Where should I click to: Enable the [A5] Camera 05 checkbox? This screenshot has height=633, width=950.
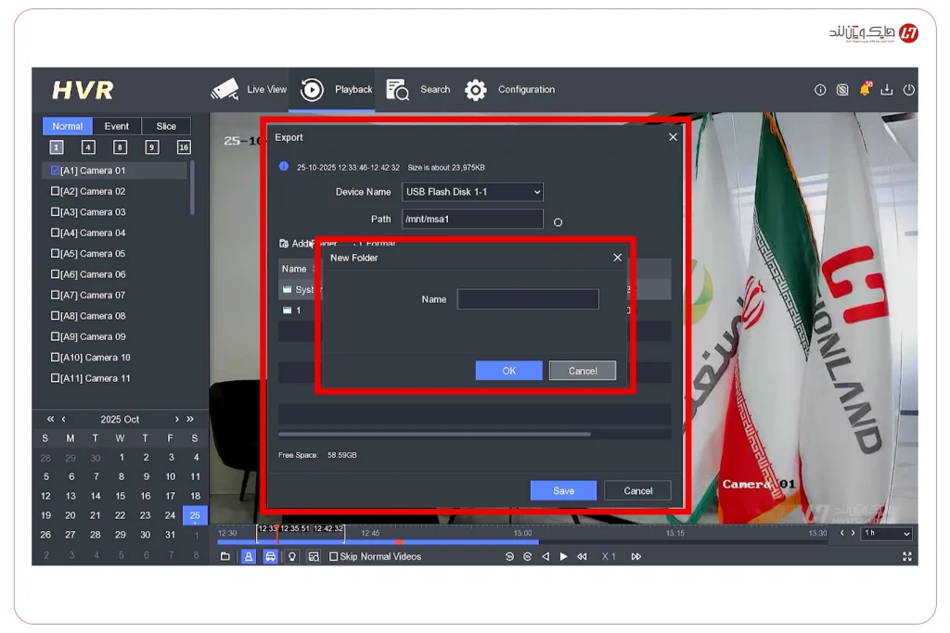point(54,253)
